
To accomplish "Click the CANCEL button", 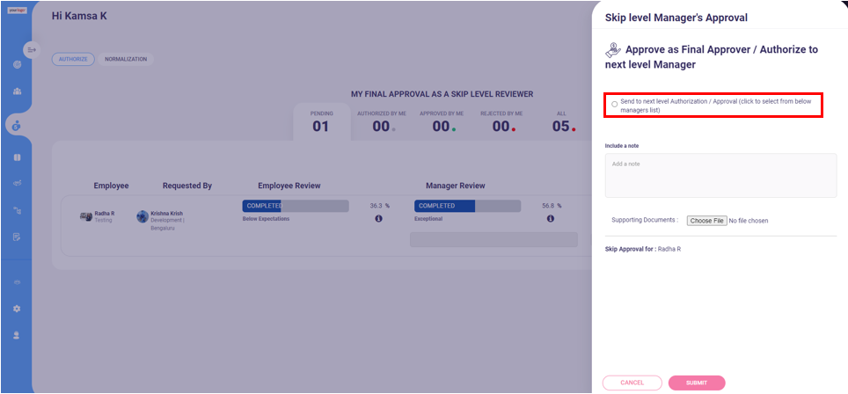I will point(632,383).
